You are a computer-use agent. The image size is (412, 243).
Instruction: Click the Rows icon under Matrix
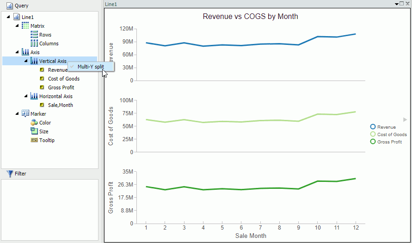pos(34,35)
